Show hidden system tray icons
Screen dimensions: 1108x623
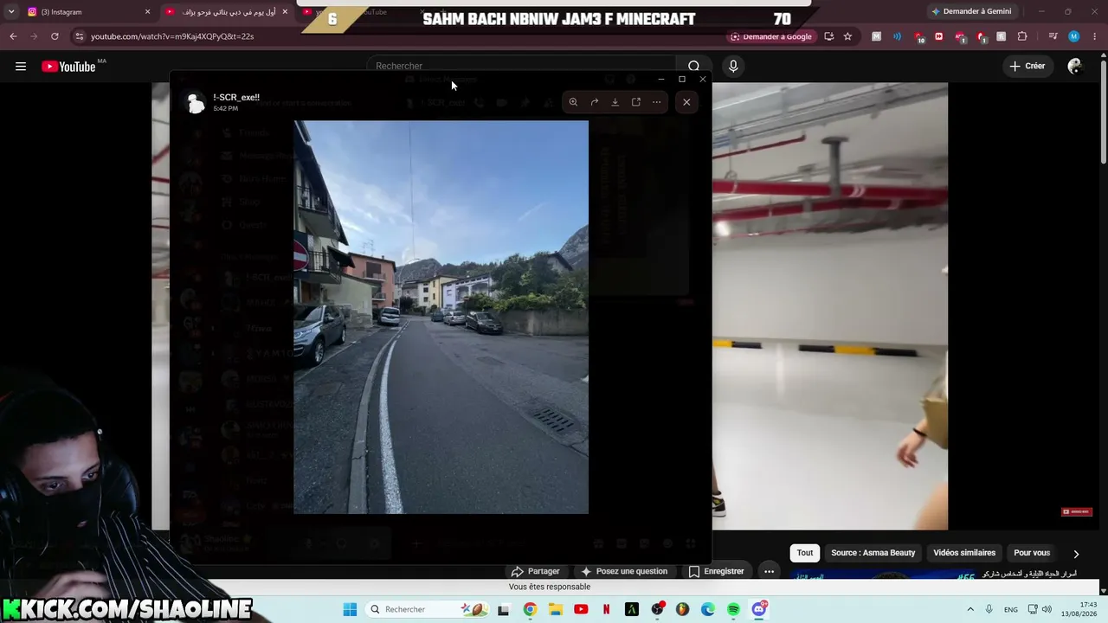[x=970, y=609]
